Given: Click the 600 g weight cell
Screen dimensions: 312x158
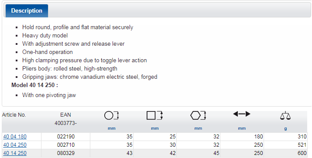Looking at the screenshot, I should click(x=285, y=153).
